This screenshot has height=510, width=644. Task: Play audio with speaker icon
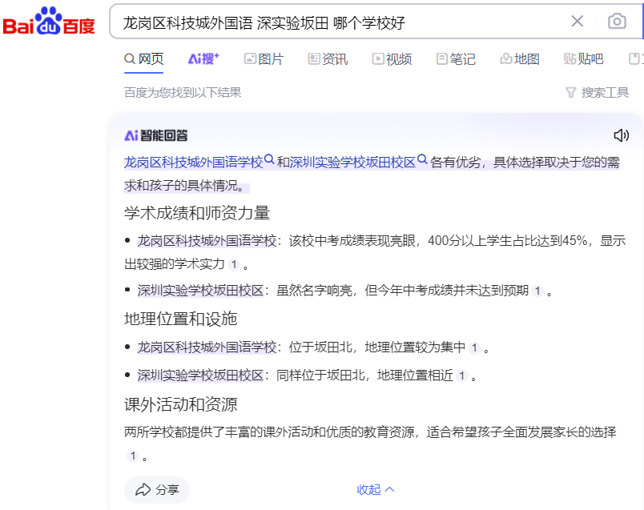621,135
